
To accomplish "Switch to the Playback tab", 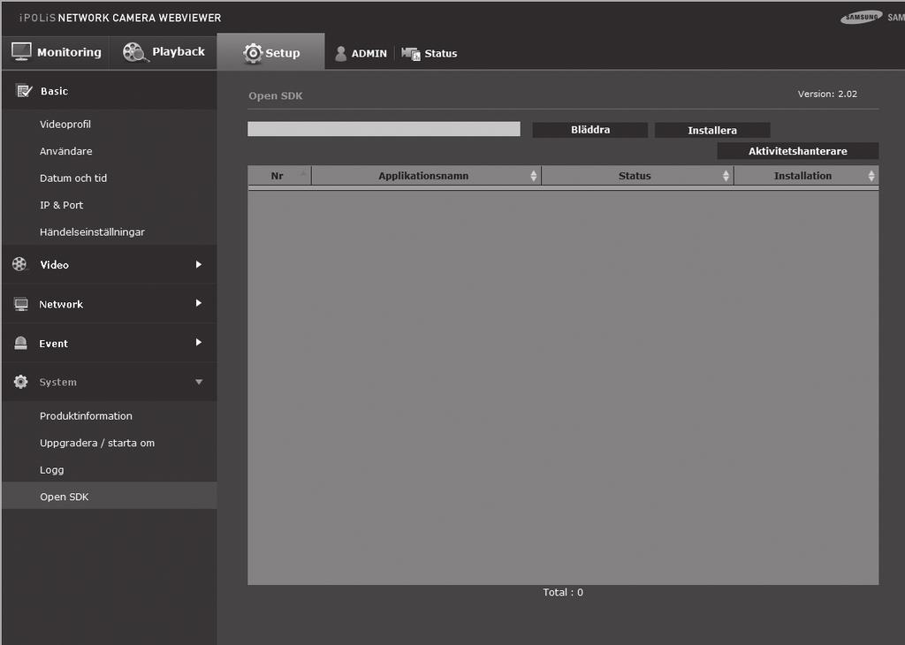I will coord(164,52).
